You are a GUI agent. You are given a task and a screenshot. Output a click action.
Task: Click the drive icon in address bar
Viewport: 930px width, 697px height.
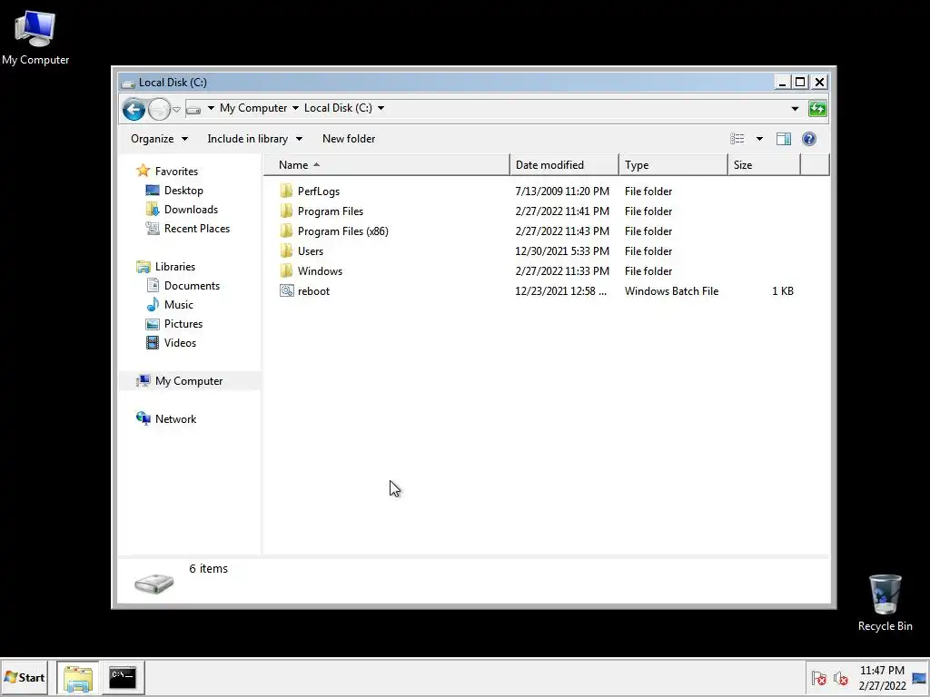(x=193, y=109)
